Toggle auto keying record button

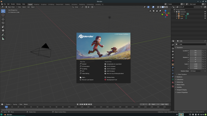point(78,104)
